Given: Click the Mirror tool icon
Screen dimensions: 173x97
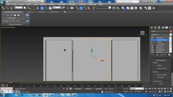Looking at the screenshot, I should click(x=114, y=8).
